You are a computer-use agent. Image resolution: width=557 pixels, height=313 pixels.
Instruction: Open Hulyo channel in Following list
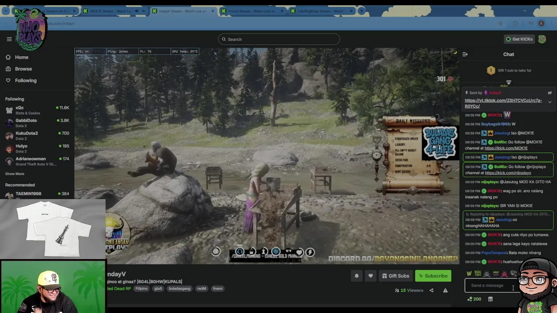(x=37, y=148)
